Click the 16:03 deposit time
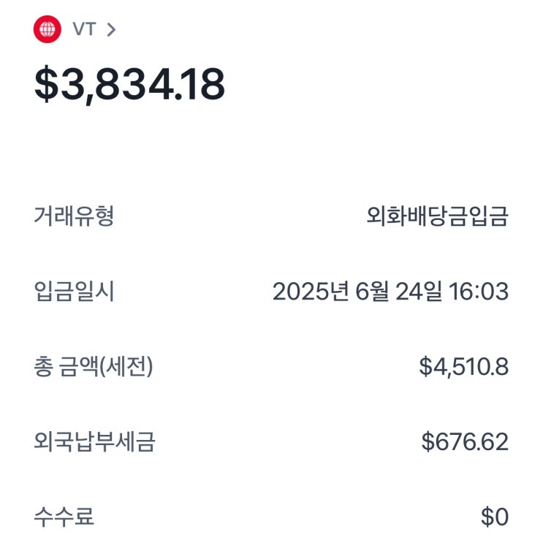The height and width of the screenshot is (543, 543). pyautogui.click(x=479, y=292)
